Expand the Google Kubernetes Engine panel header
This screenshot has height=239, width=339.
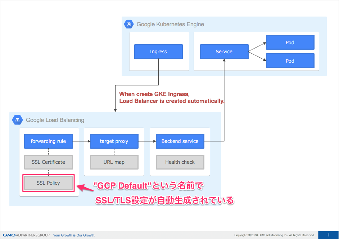170,24
